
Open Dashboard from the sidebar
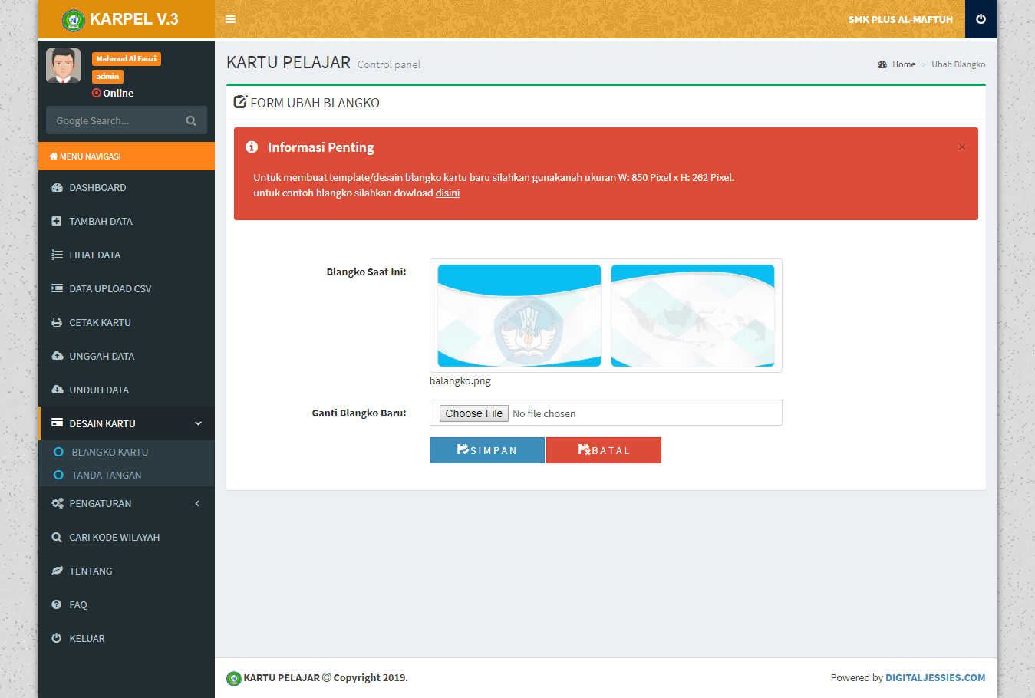(x=97, y=188)
